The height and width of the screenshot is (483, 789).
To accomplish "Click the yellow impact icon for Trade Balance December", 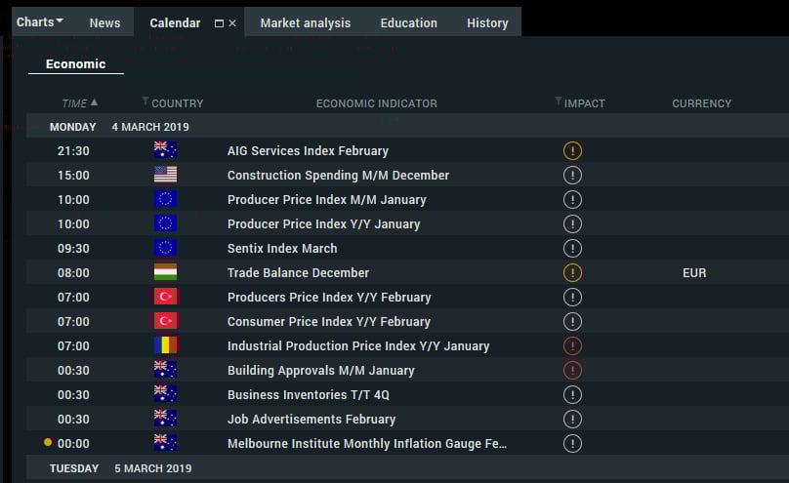I will click(572, 272).
